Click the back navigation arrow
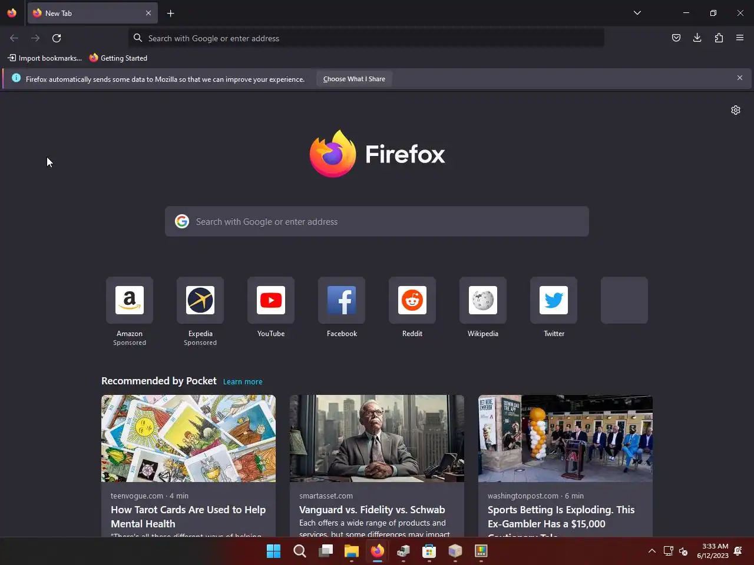 14,38
